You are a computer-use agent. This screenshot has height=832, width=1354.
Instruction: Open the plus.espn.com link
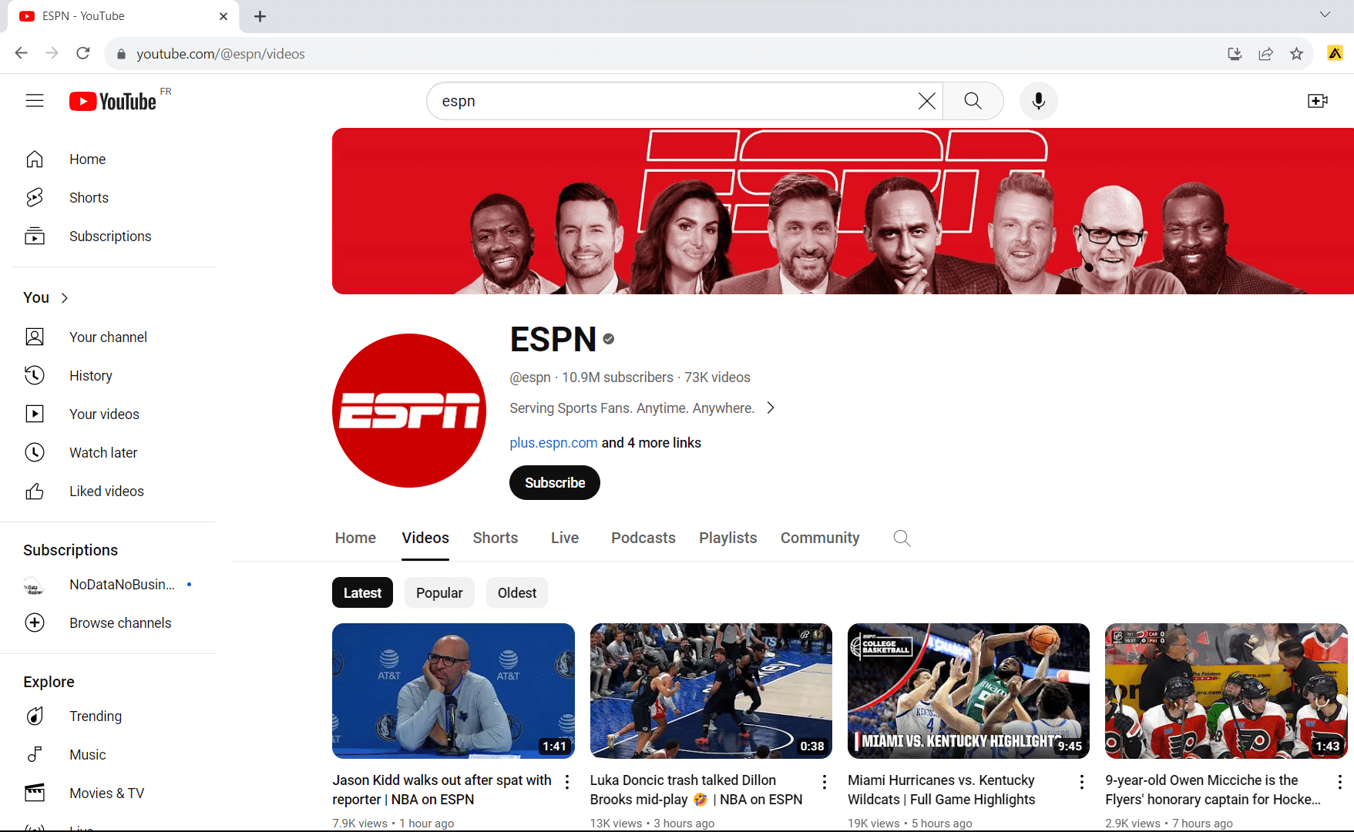pyautogui.click(x=553, y=443)
